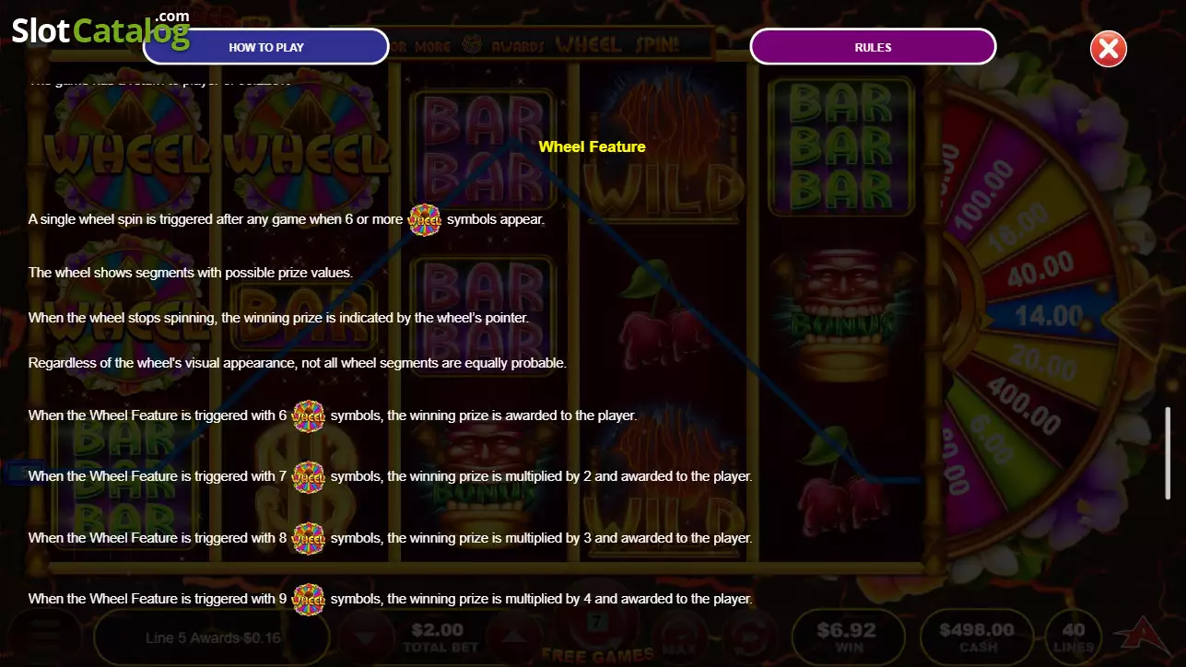Open the HOW TO PLAY tab
This screenshot has width=1186, height=667.
pyautogui.click(x=266, y=47)
